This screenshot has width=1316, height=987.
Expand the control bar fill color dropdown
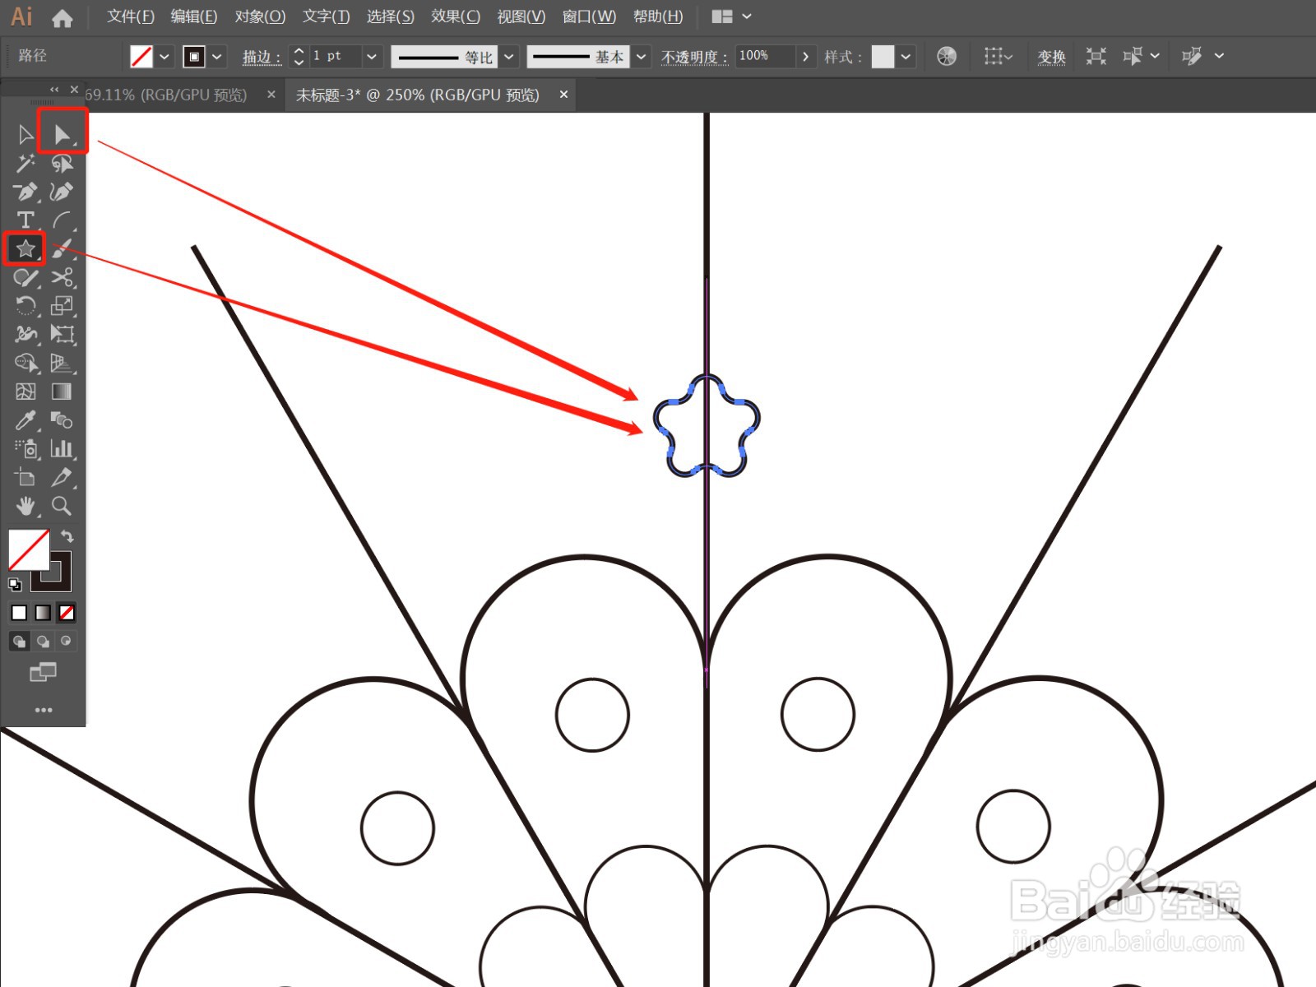[x=164, y=56]
